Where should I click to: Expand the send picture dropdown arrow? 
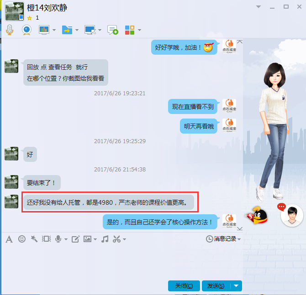point(95,239)
